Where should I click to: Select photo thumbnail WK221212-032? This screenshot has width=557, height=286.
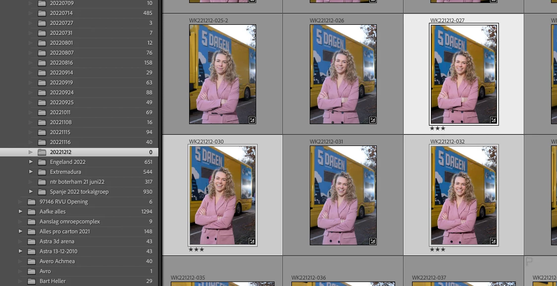coord(464,196)
